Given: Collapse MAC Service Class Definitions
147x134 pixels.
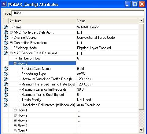Looking at the screenshot, I should point(11,53).
